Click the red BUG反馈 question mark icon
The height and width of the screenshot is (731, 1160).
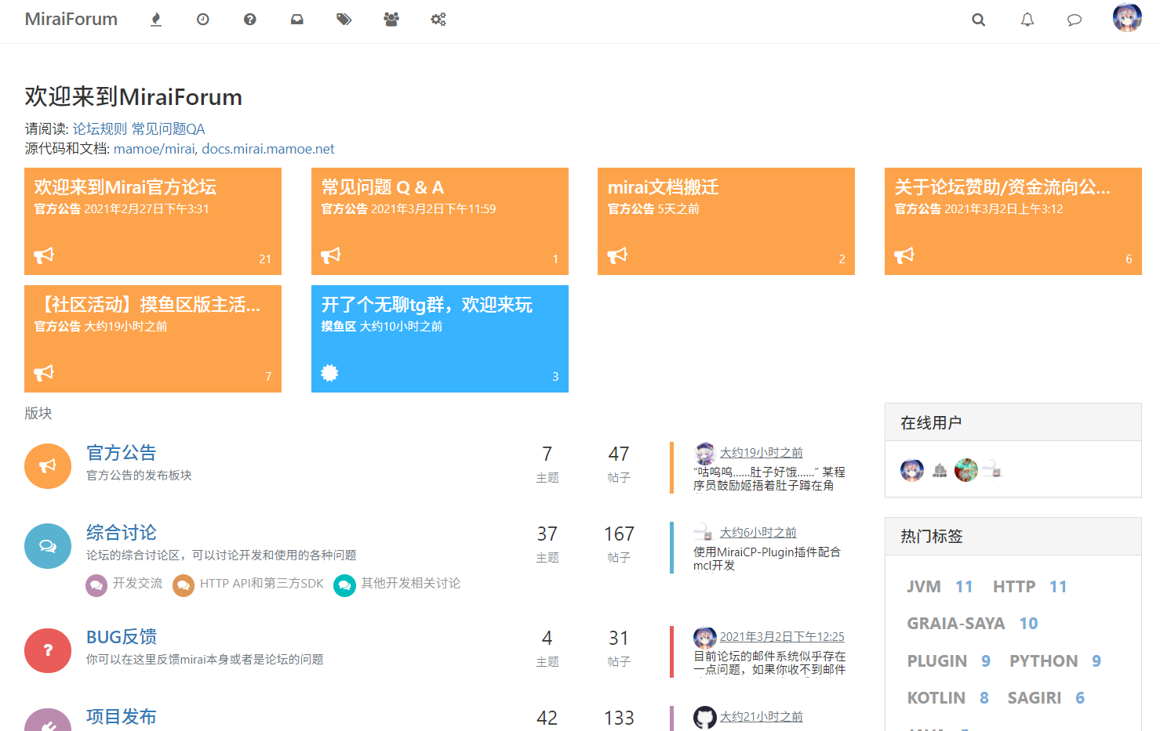[48, 650]
